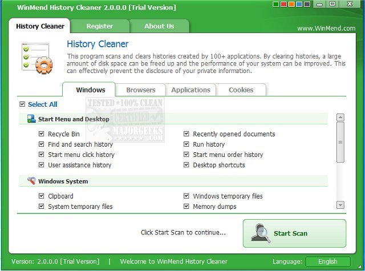Uncheck Recently opened documents

coord(186,134)
